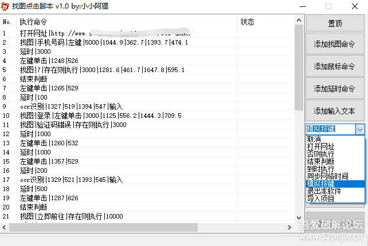Viewport: 368px width, 246px height.
Task: Select row 16 延时|200
Action: (147, 170)
